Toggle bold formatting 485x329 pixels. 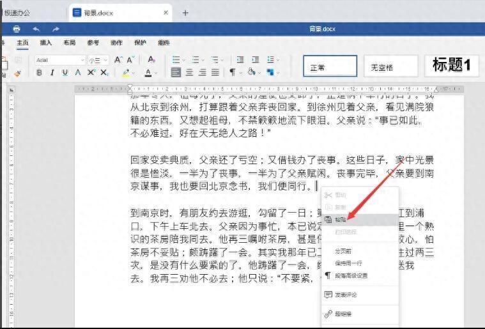[39, 73]
